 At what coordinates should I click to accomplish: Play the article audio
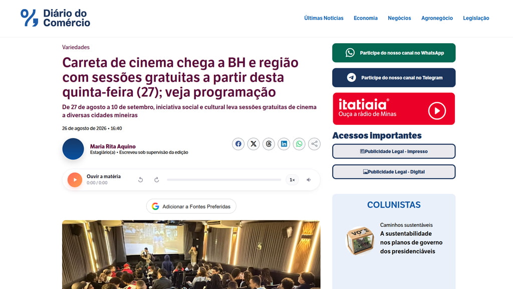[75, 180]
